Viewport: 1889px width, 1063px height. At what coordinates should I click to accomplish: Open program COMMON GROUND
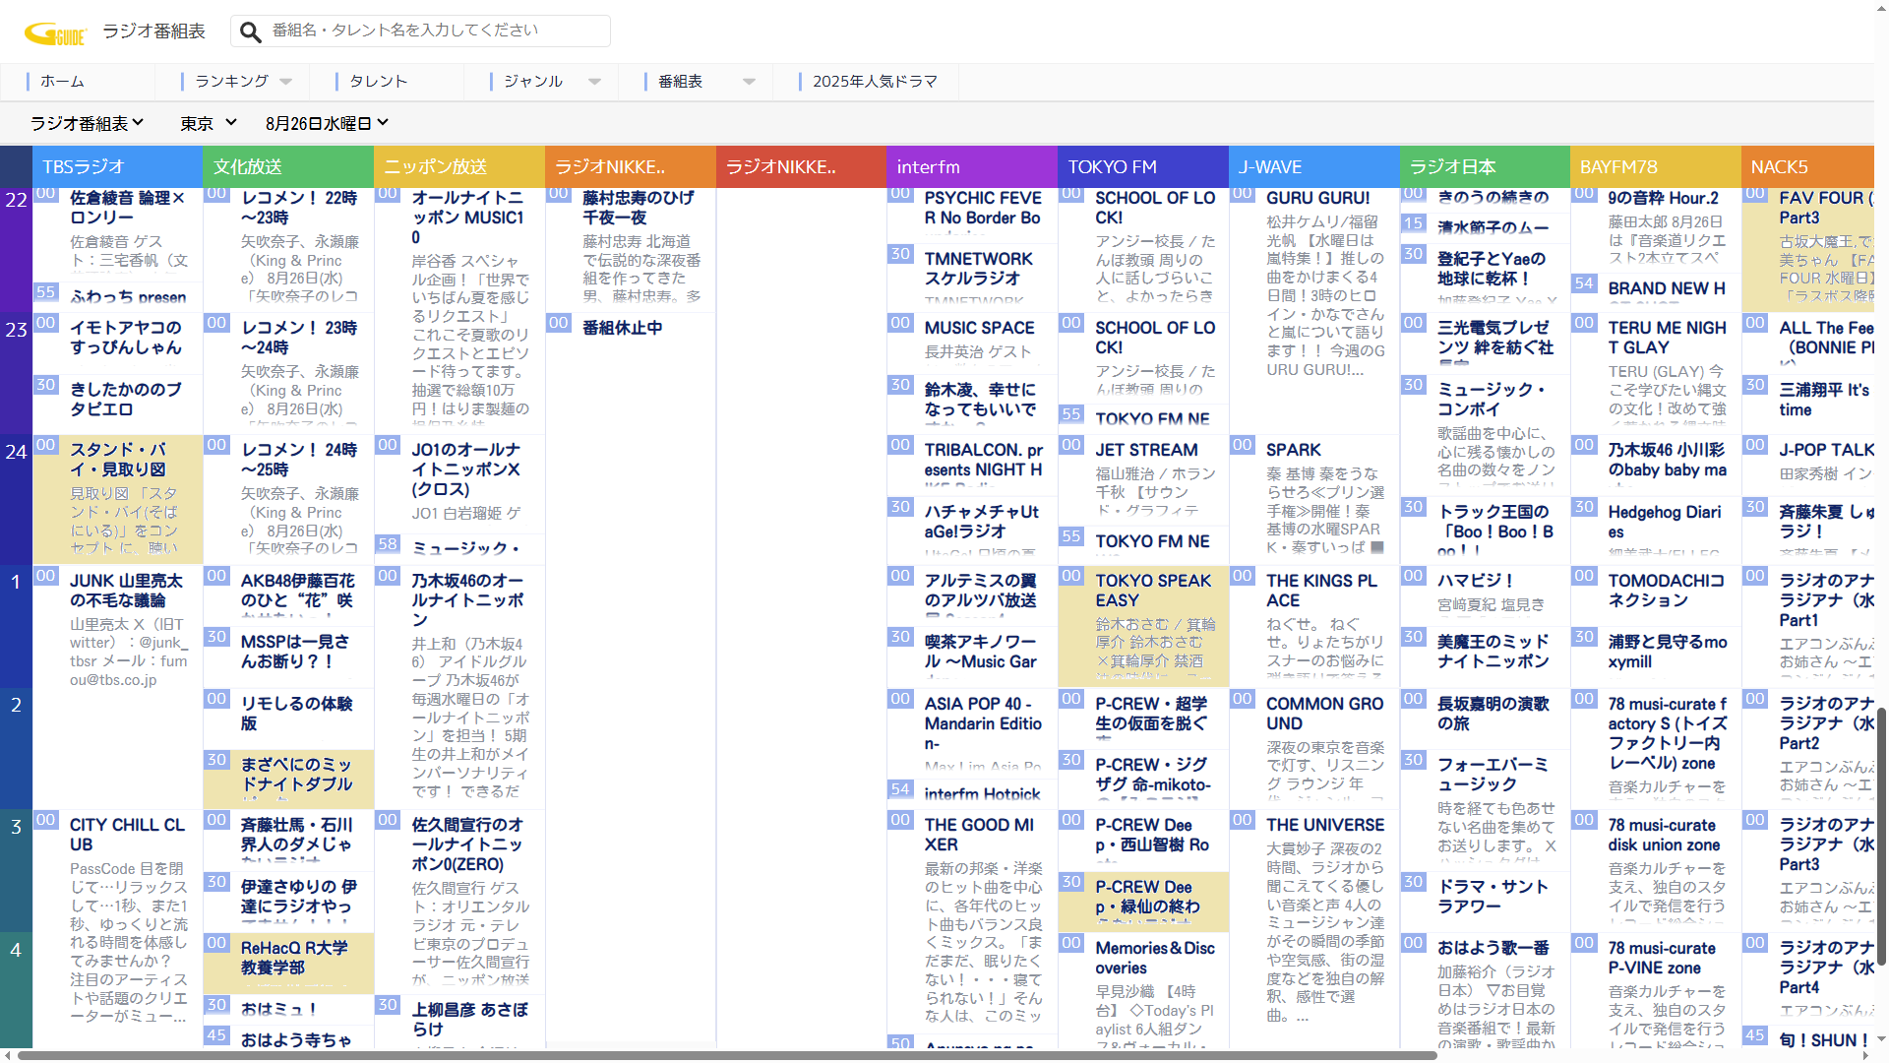coord(1325,714)
